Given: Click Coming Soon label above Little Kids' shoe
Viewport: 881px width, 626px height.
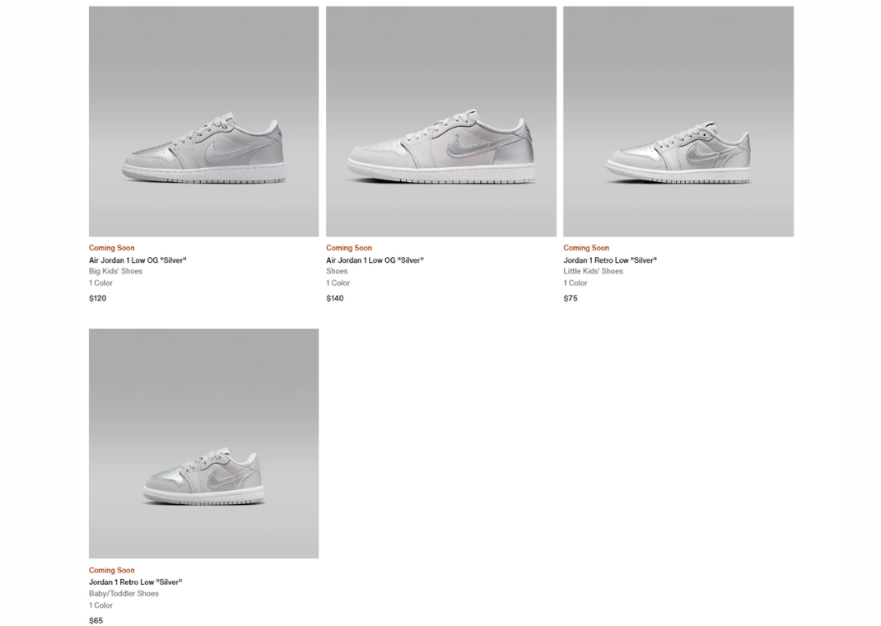Looking at the screenshot, I should click(586, 248).
